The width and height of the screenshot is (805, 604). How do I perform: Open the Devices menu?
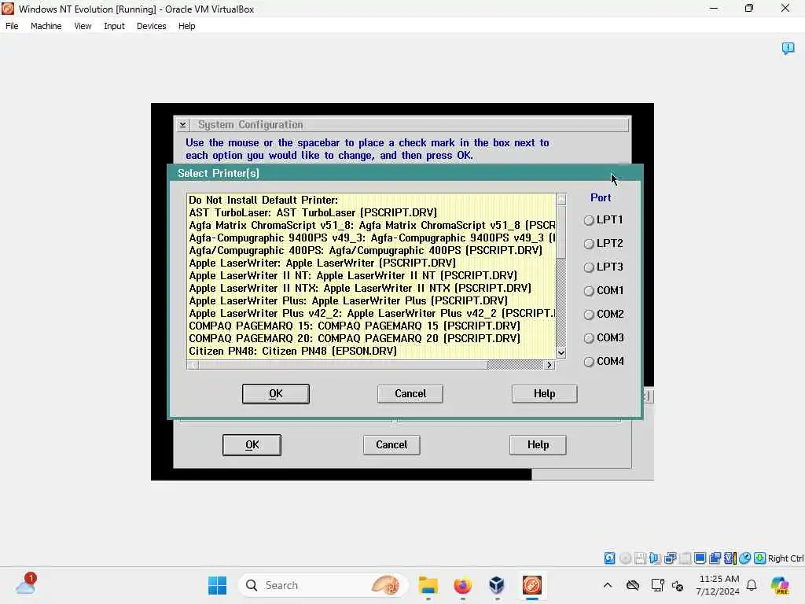click(x=152, y=26)
